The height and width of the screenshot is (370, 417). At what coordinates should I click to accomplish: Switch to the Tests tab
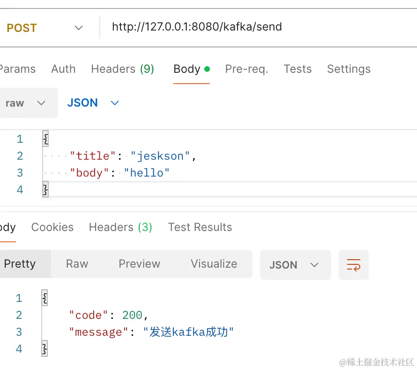coord(298,69)
